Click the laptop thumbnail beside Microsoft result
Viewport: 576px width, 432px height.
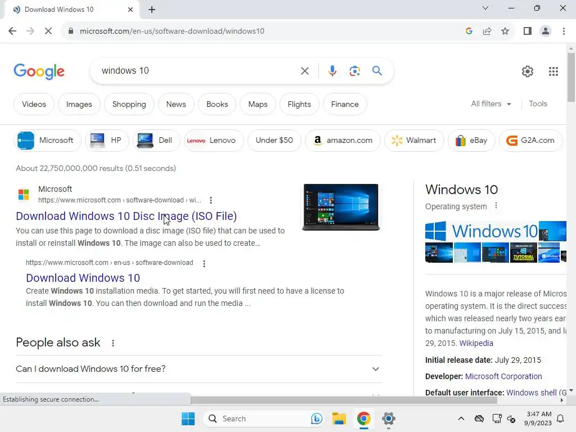tap(341, 207)
